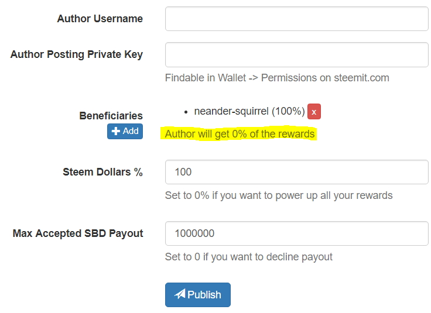Click the neander-squirrel beneficiary name
Viewport: 431px width, 313px height.
[x=231, y=111]
